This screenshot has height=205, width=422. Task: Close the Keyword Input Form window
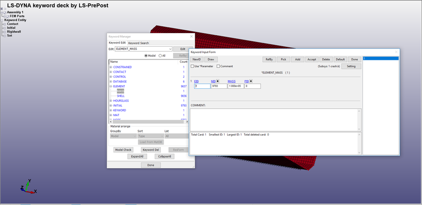[x=396, y=52]
